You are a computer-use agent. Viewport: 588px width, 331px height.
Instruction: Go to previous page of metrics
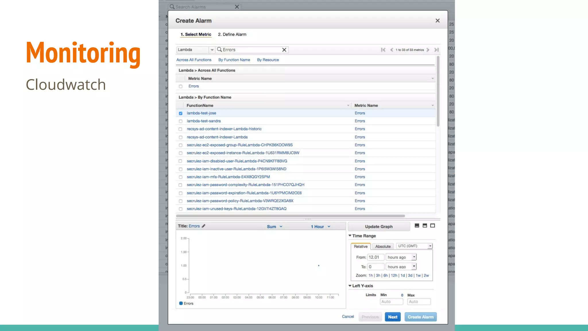point(391,50)
